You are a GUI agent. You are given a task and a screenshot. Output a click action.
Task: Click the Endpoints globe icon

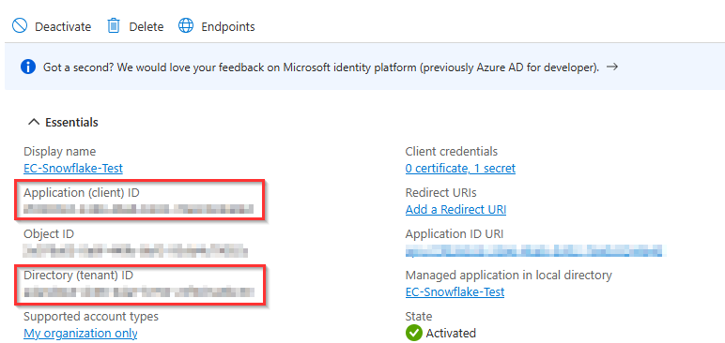186,26
